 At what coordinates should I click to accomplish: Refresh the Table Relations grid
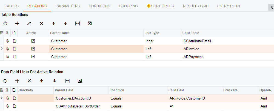[5, 23]
